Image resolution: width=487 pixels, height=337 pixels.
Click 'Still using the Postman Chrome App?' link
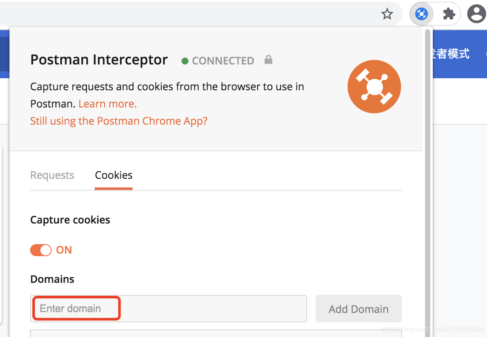tap(119, 121)
